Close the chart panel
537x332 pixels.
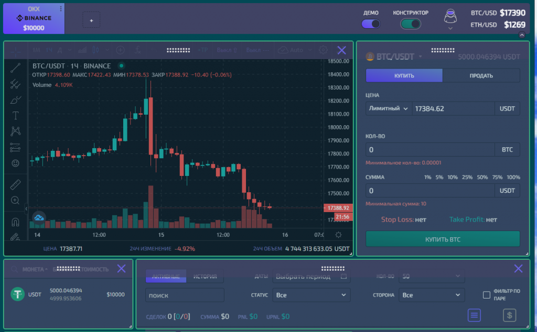click(341, 50)
